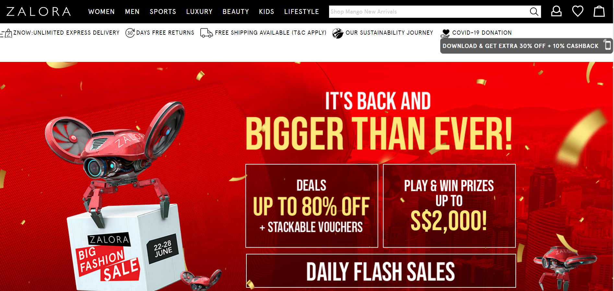Click the search magnifier icon
This screenshot has width=614, height=291.
point(534,12)
